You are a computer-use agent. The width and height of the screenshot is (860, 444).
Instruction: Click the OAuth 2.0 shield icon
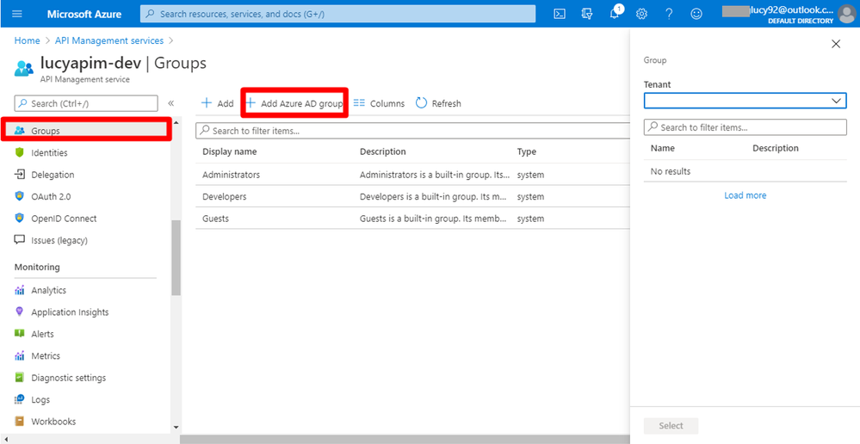click(20, 196)
